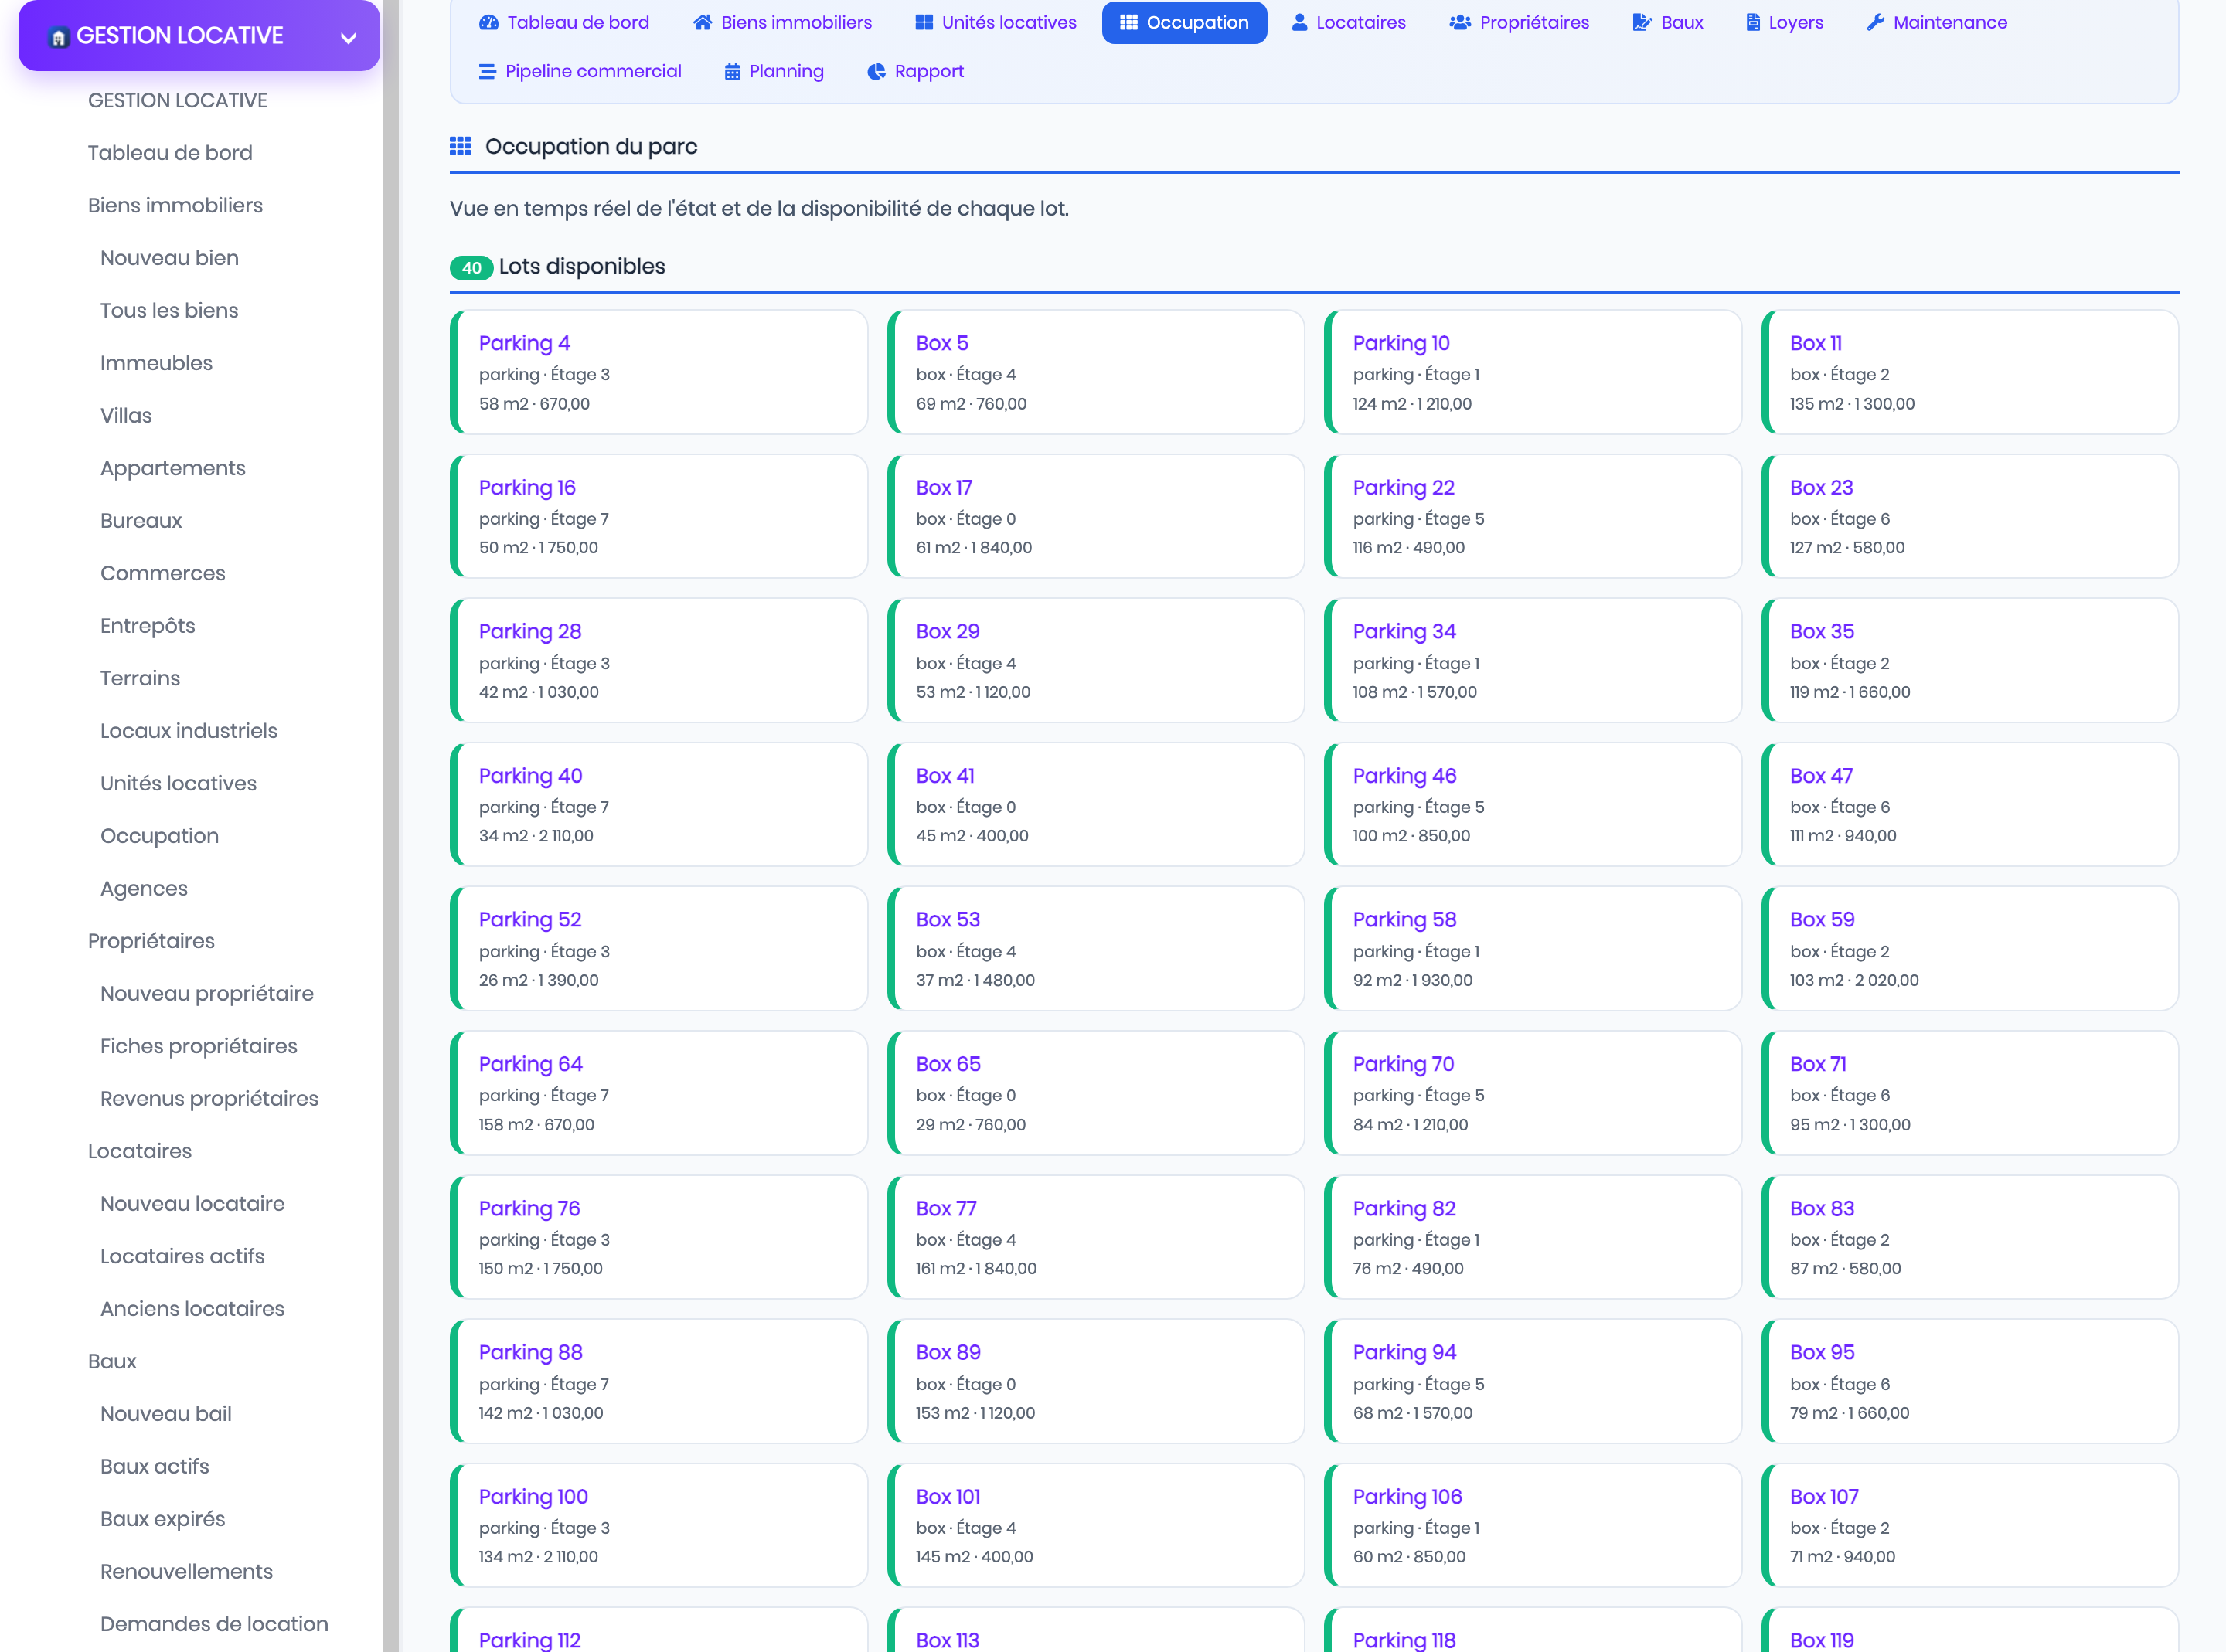This screenshot has width=2226, height=1652.
Task: Open Villas in sidebar
Action: [126, 415]
